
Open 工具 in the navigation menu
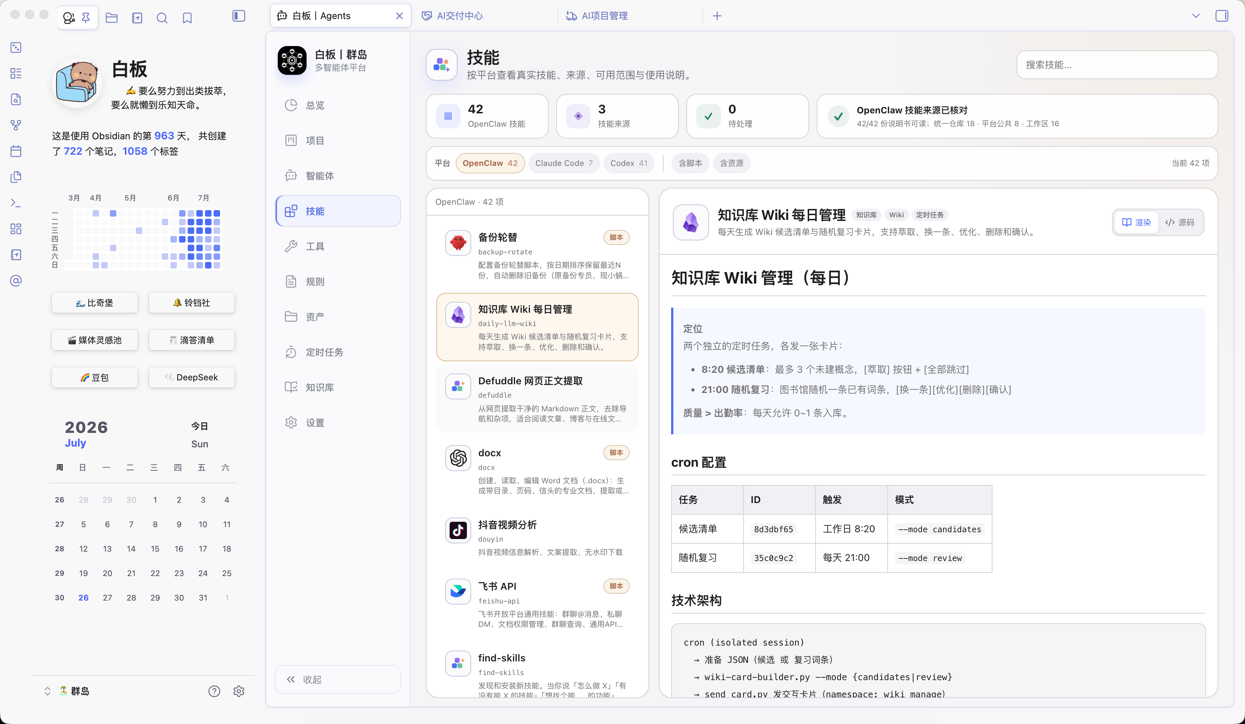pos(338,246)
